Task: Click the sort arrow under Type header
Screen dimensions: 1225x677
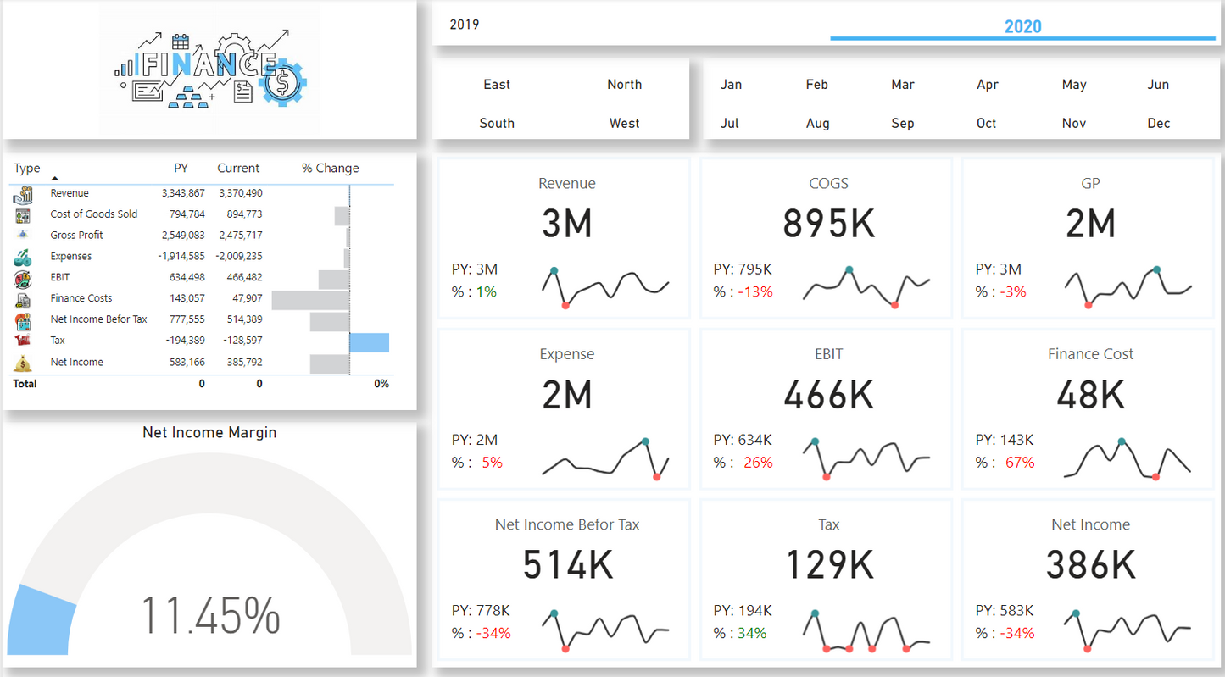Action: (55, 179)
